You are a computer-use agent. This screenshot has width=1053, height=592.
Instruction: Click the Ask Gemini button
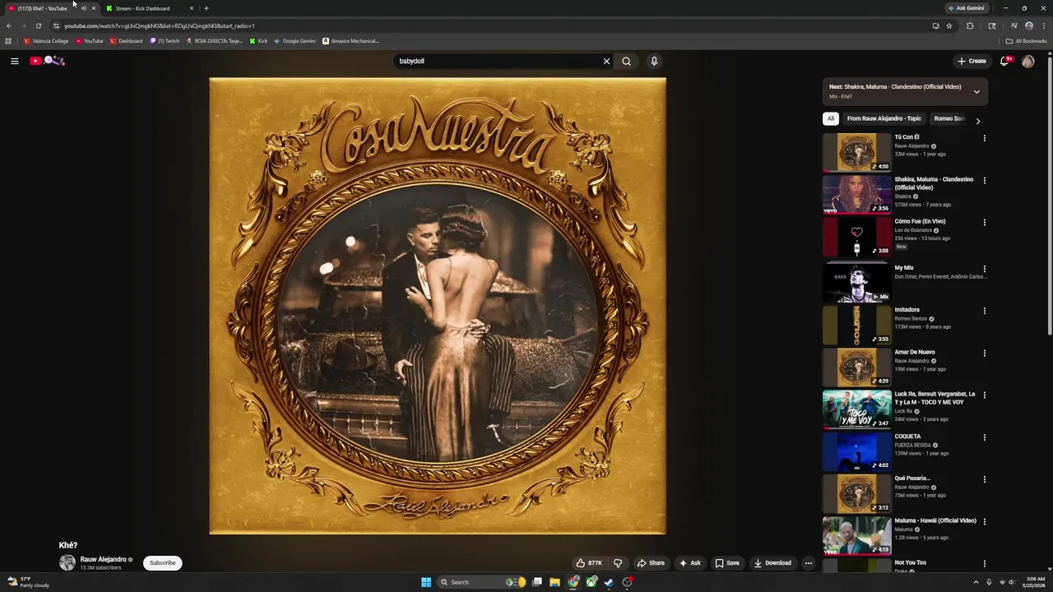click(966, 8)
